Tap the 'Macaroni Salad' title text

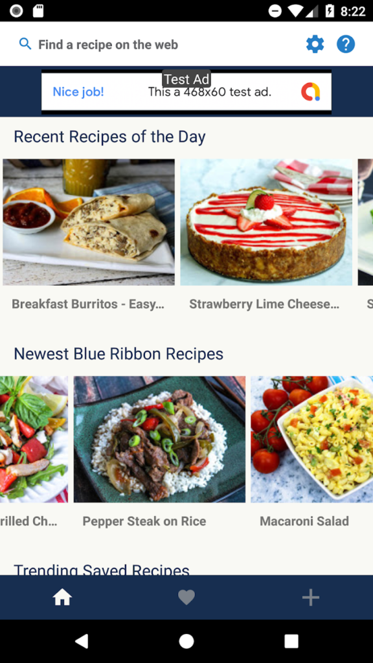point(304,521)
